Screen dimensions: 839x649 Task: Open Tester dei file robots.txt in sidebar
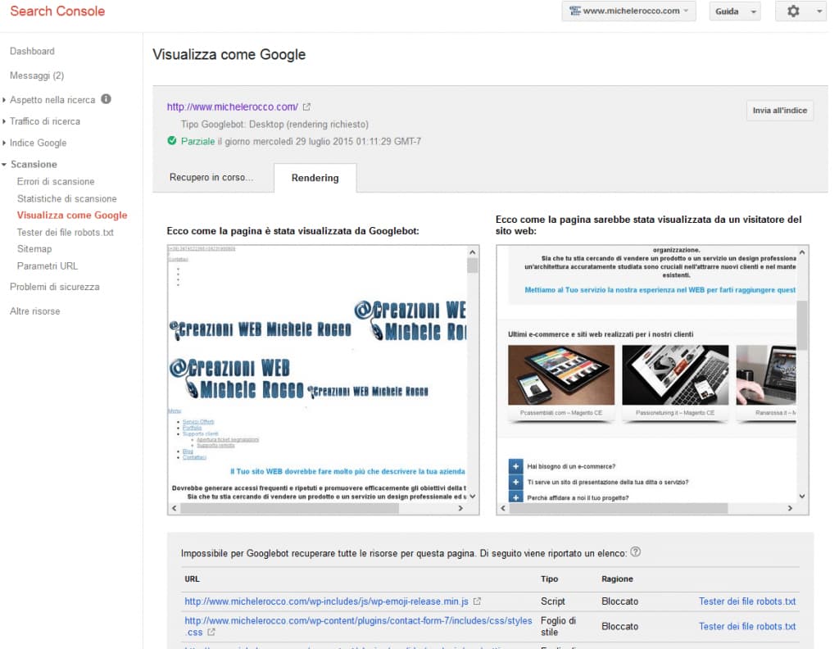(x=66, y=232)
